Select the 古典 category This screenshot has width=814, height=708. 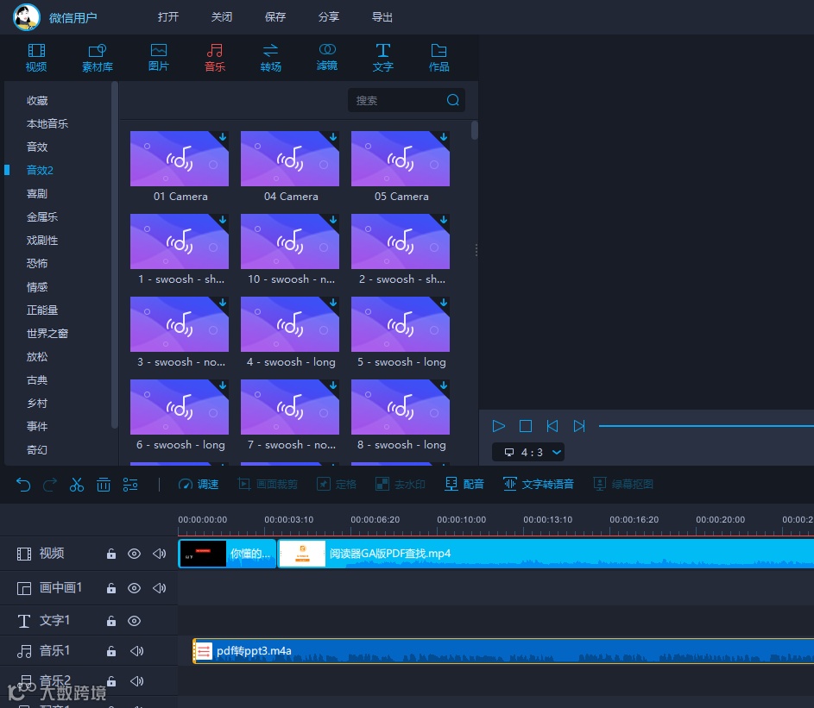click(x=37, y=380)
